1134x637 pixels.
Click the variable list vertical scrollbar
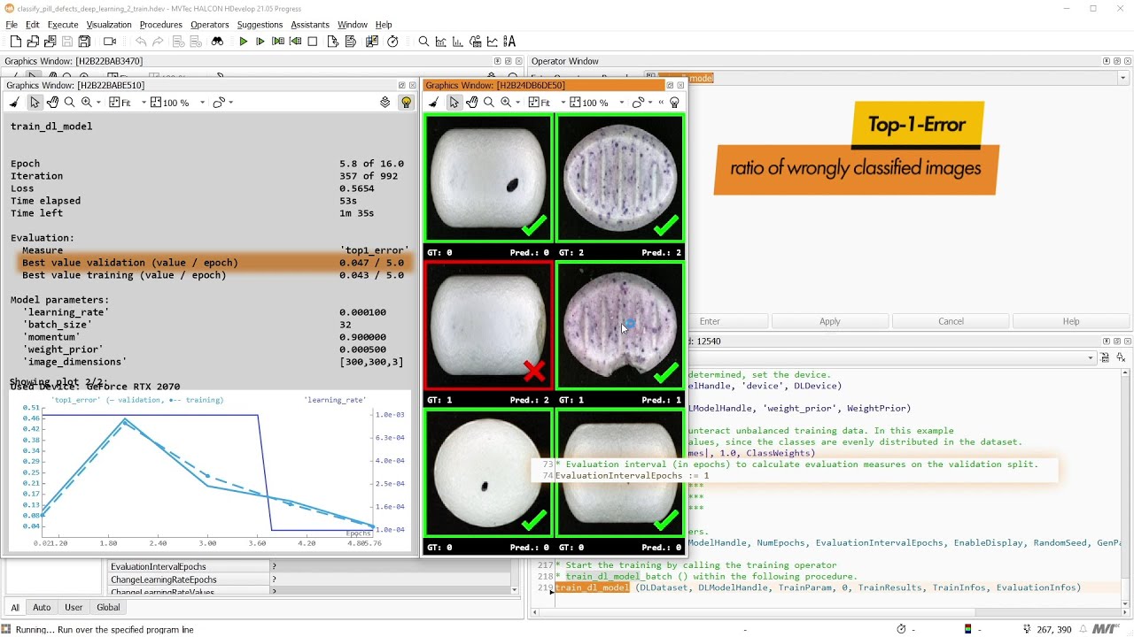[515, 575]
